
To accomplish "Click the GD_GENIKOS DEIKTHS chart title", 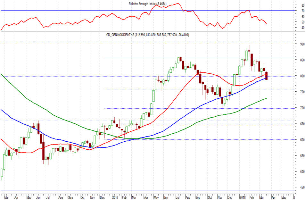I will tap(147, 35).
